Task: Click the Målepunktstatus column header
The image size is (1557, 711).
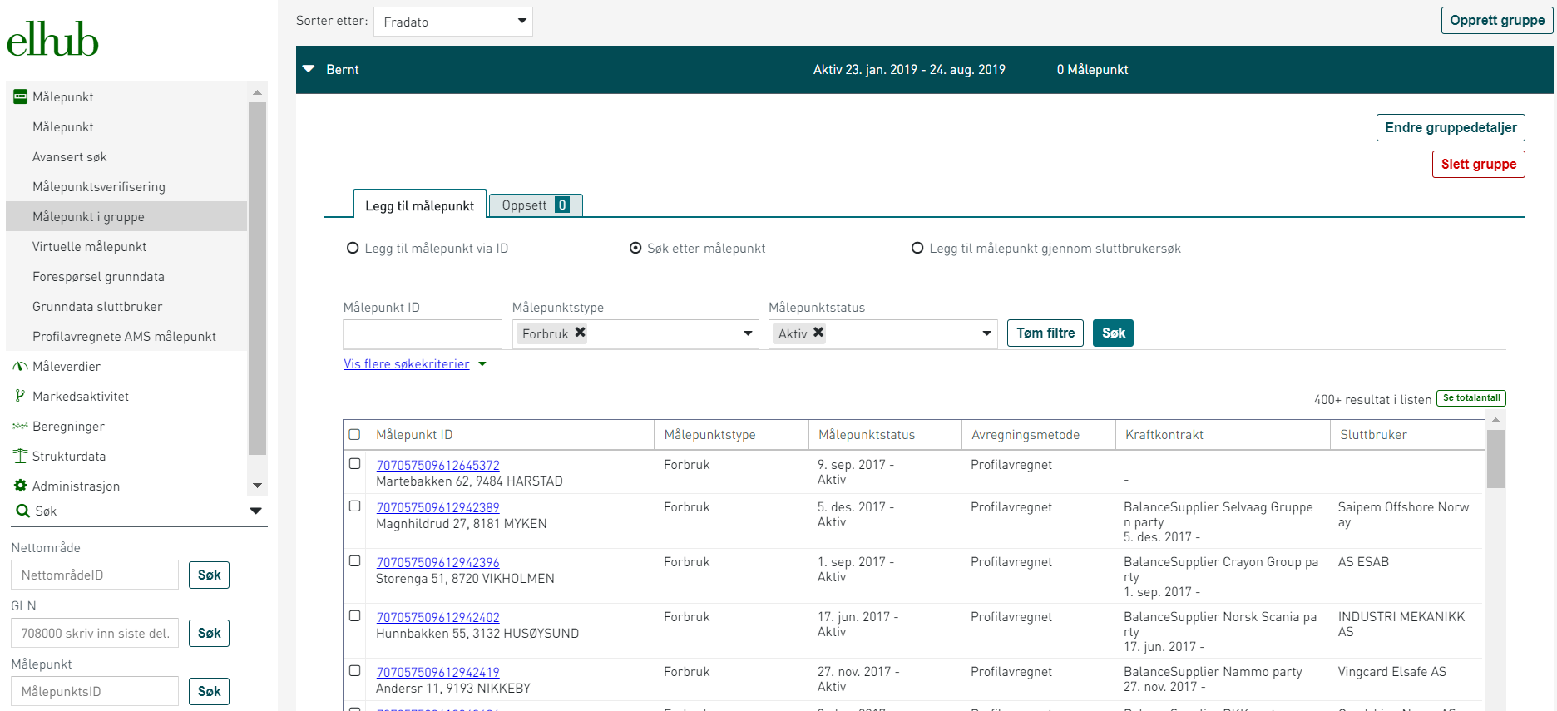Action: (x=885, y=434)
